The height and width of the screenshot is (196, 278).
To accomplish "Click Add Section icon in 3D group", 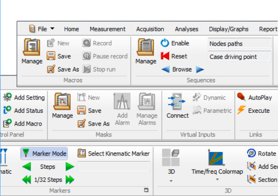I will tap(252, 166).
